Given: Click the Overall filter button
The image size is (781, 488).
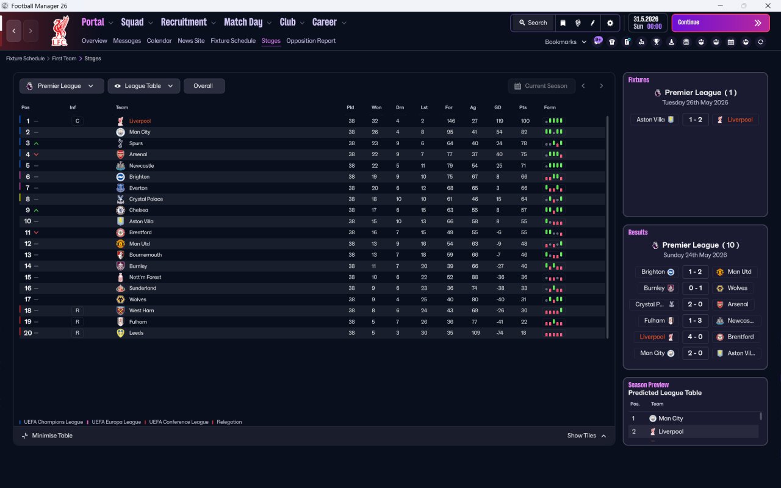Looking at the screenshot, I should [x=203, y=86].
